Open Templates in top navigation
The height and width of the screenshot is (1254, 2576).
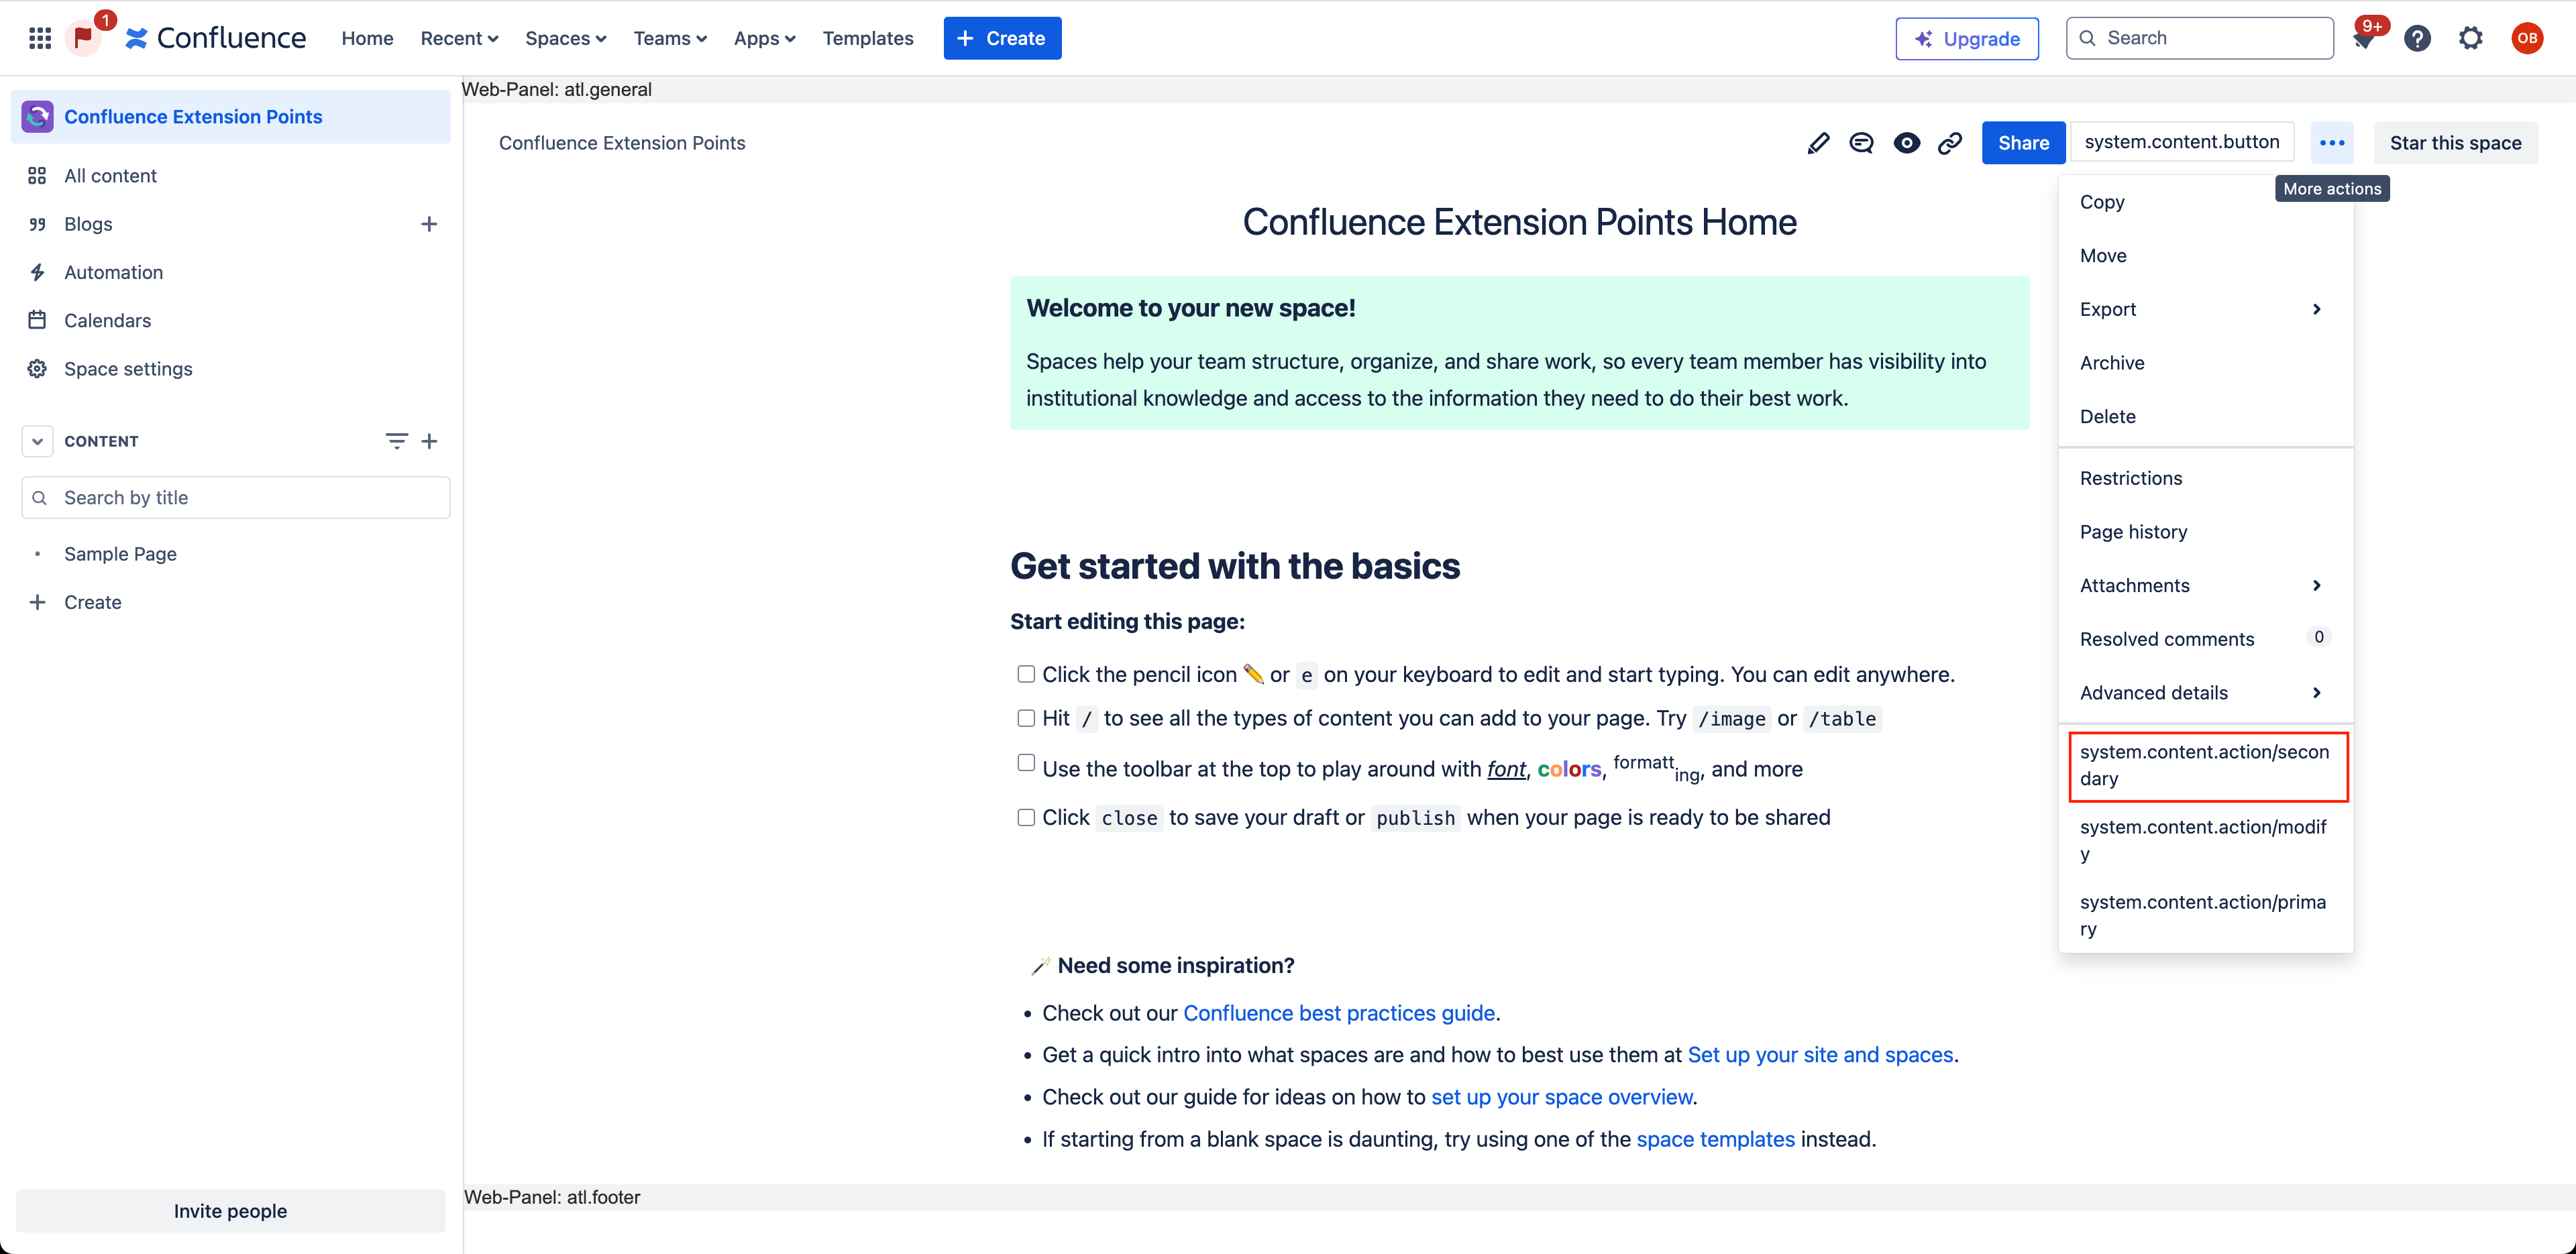[x=867, y=38]
